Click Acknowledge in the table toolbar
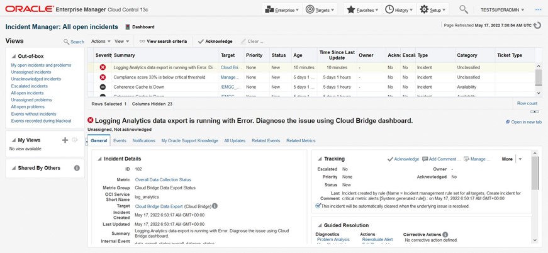This screenshot has height=253, width=548. 215,42
